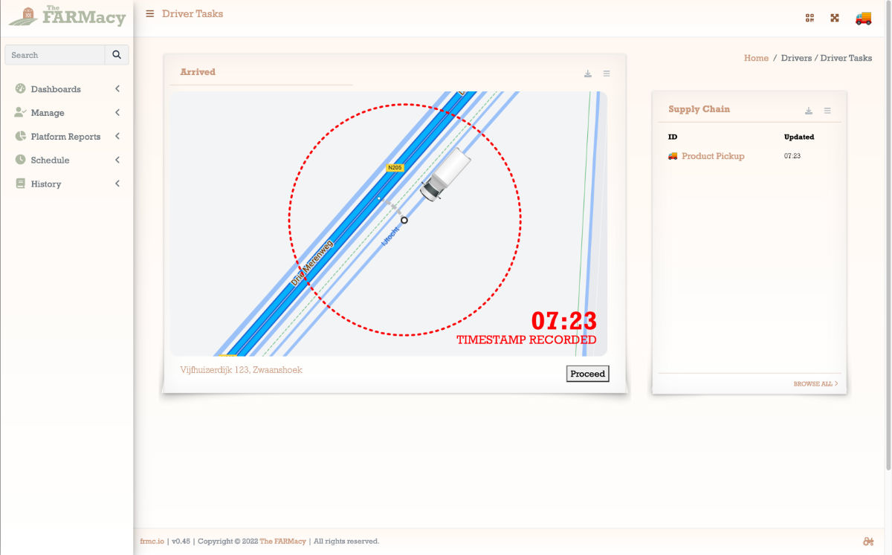Image resolution: width=892 pixels, height=555 pixels.
Task: Download the Supply Chain card data
Action: 809,111
